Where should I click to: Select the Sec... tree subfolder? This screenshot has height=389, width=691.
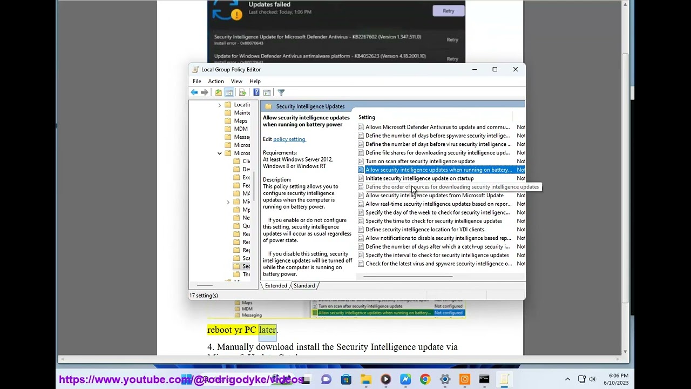tap(242, 266)
